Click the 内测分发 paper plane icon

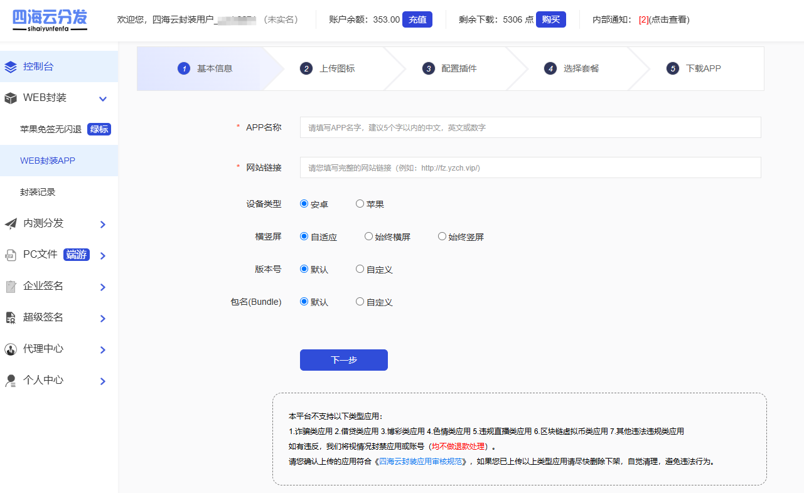(11, 224)
